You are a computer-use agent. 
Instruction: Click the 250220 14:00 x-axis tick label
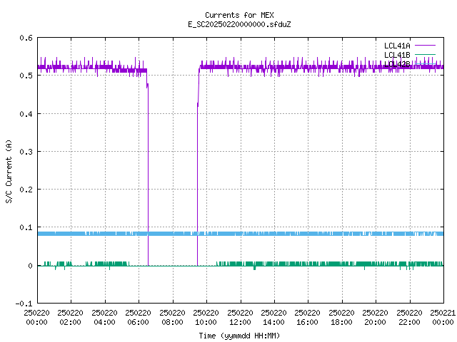273,317
